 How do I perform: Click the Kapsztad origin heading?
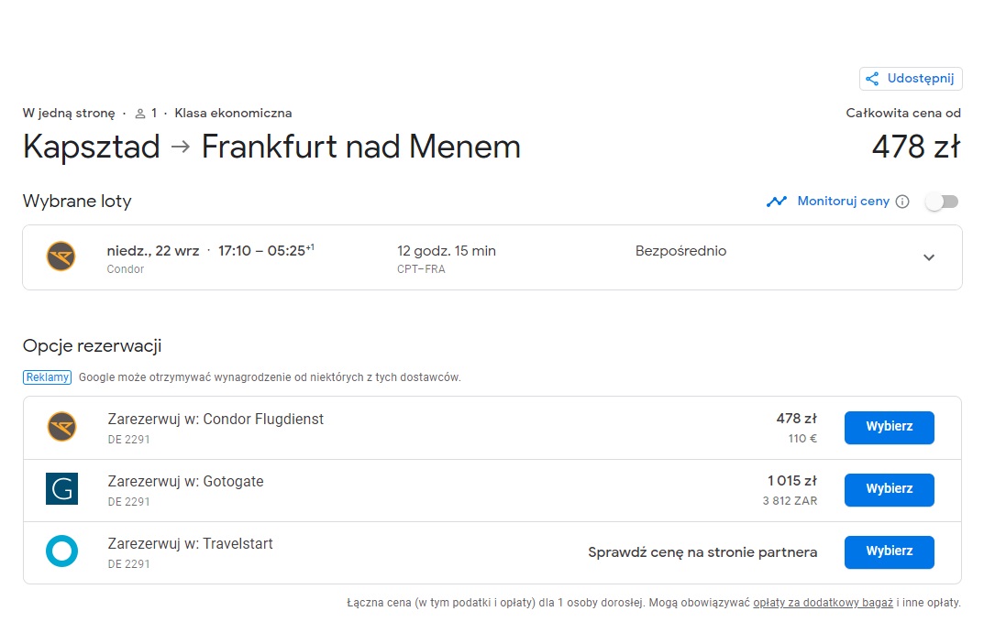coord(92,147)
